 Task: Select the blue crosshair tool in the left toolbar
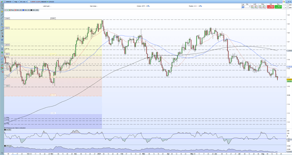(x=2, y=40)
